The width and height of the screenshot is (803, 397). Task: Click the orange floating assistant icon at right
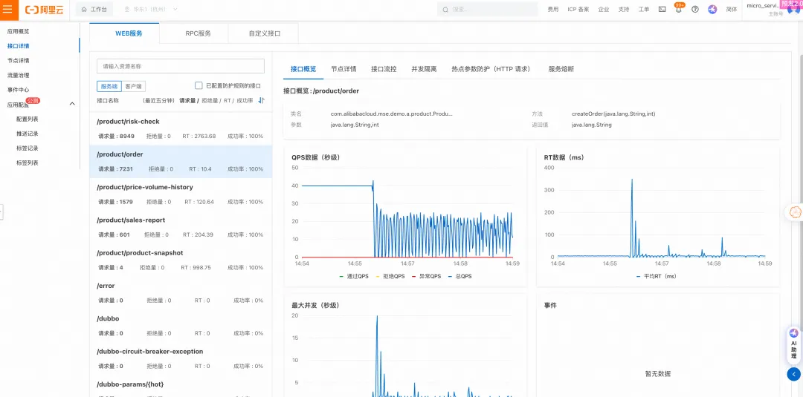[x=795, y=212]
